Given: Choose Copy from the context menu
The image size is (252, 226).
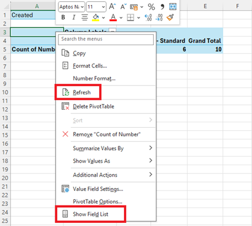Looking at the screenshot, I should click(x=106, y=53).
